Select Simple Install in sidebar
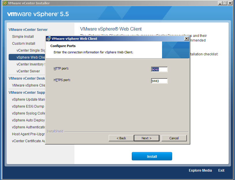235x180 pixels. tap(23, 37)
